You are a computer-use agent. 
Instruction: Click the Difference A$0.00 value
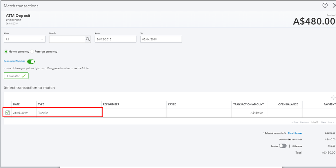pyautogui.click(x=332, y=146)
